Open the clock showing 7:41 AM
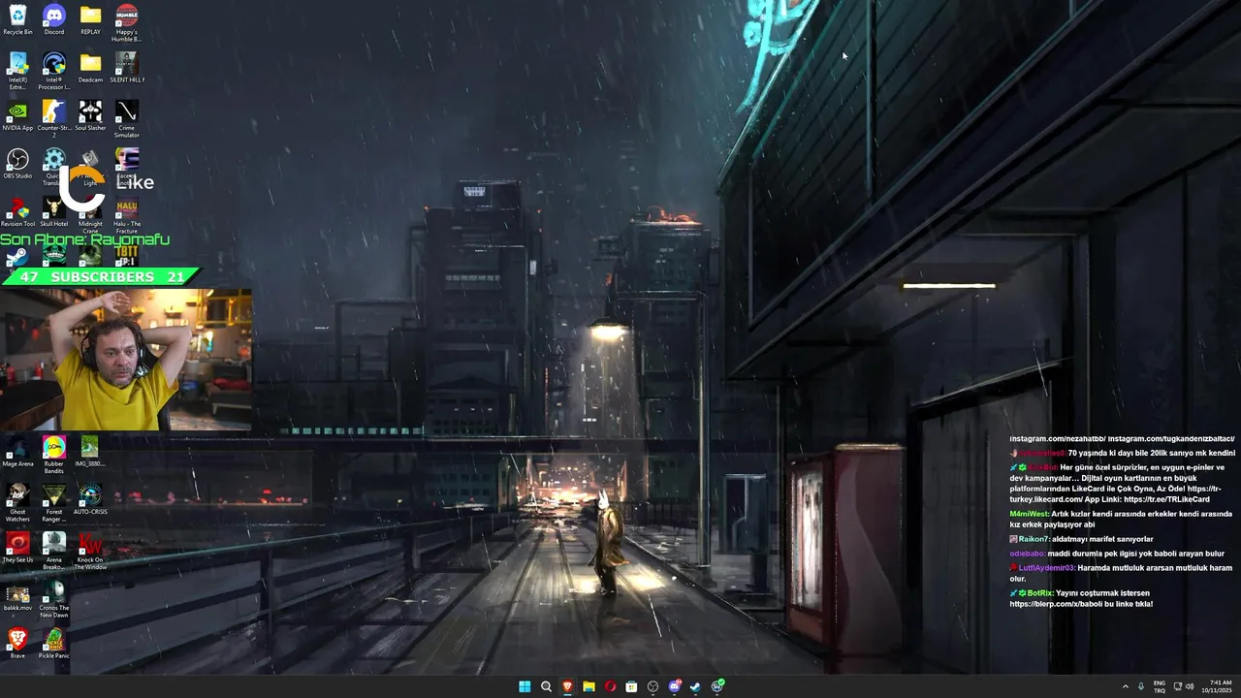 pos(1220,686)
